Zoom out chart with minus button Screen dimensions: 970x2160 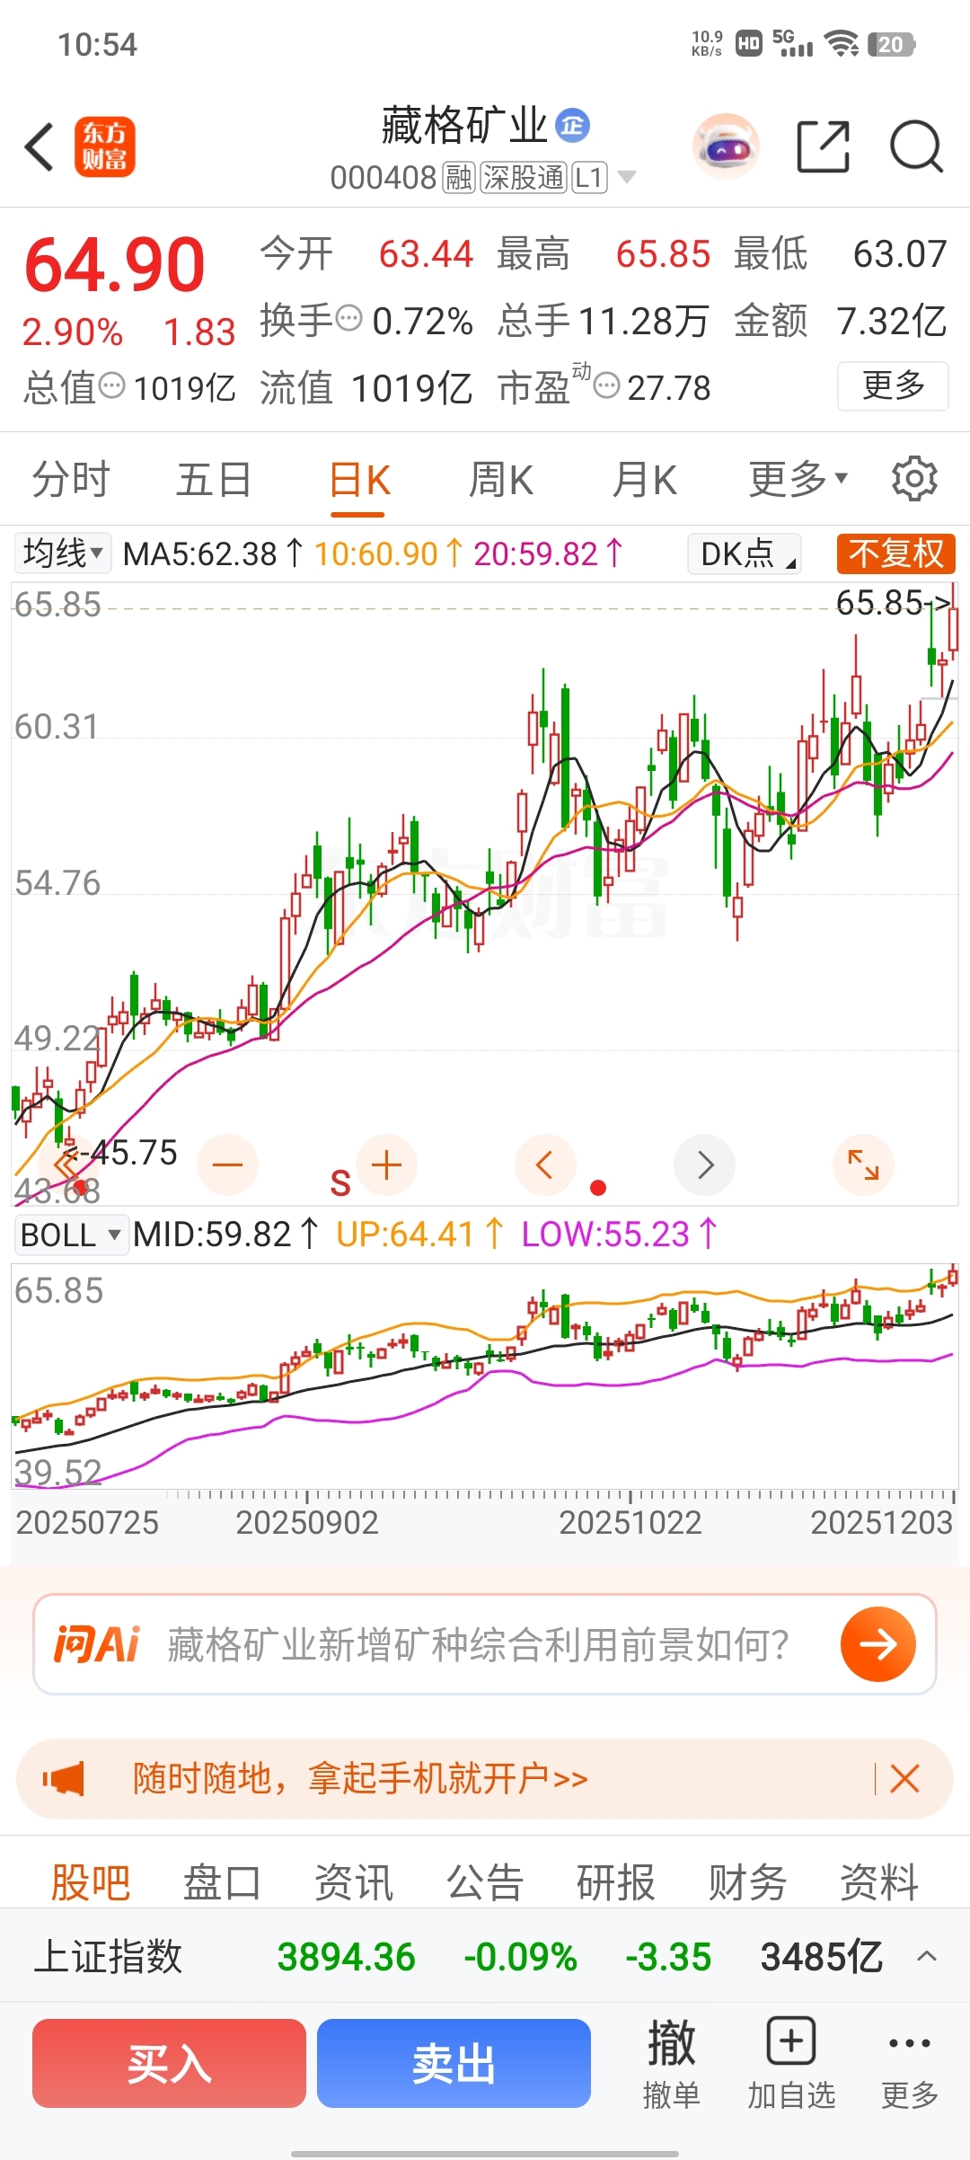pos(228,1165)
